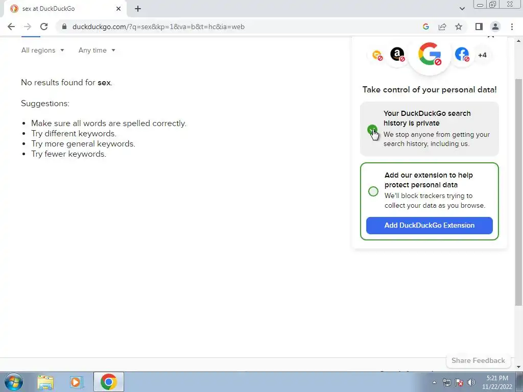
Task: Open the network tray icon
Action: 446,382
